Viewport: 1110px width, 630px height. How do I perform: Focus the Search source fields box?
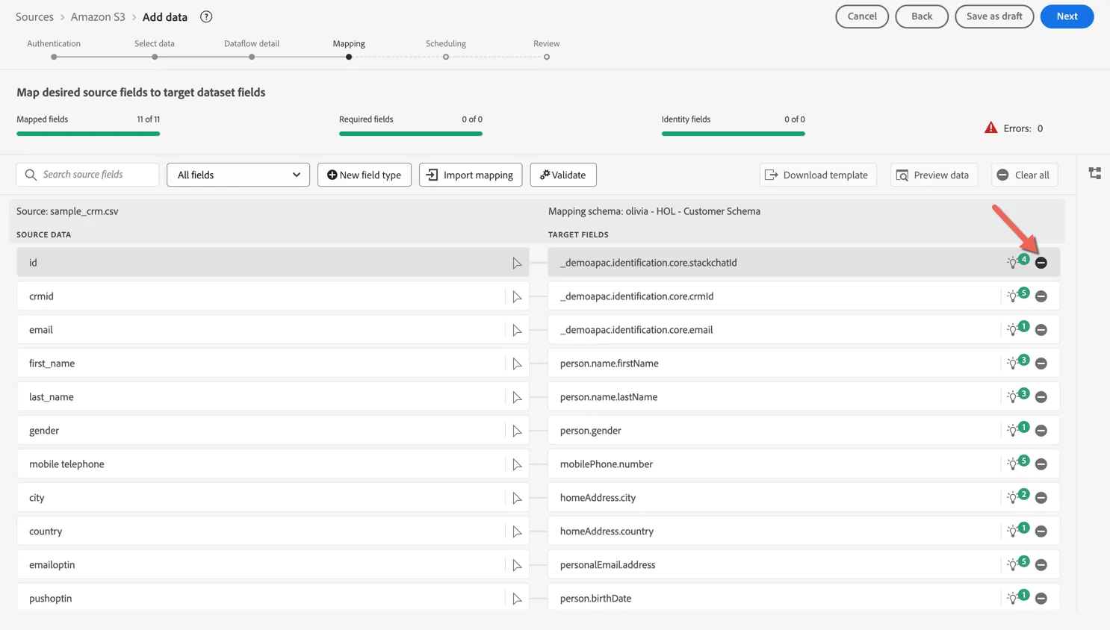pos(87,175)
